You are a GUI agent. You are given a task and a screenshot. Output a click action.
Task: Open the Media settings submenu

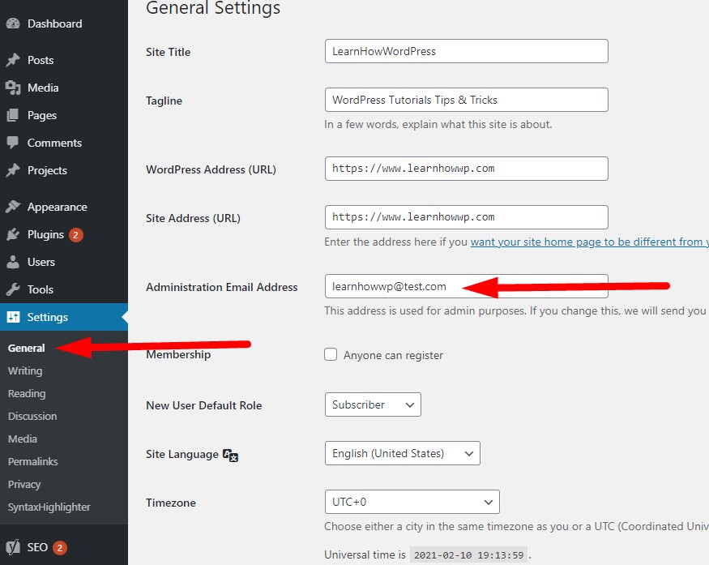(x=23, y=439)
